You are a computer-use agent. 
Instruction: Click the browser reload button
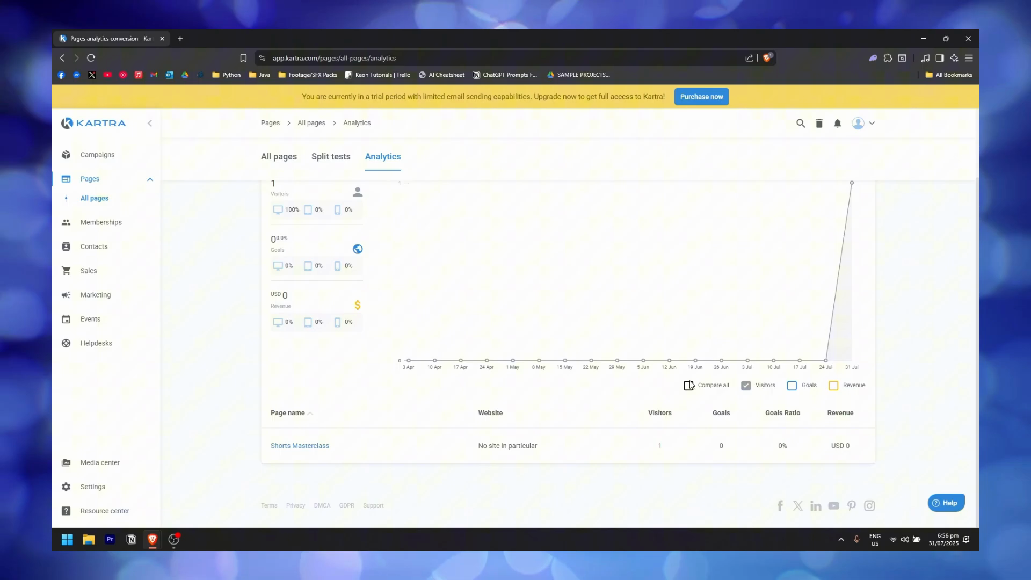point(91,58)
